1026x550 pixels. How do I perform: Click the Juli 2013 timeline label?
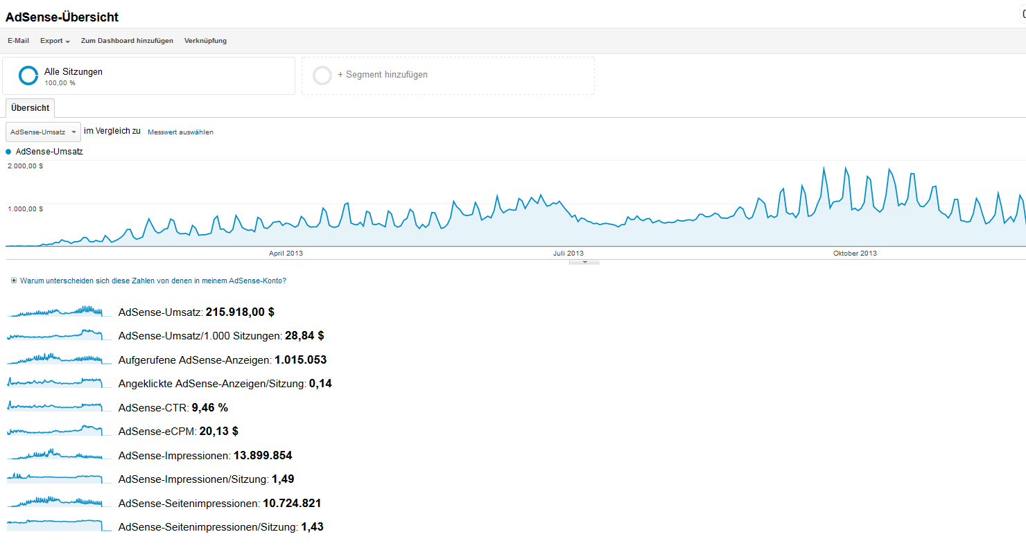coord(568,254)
